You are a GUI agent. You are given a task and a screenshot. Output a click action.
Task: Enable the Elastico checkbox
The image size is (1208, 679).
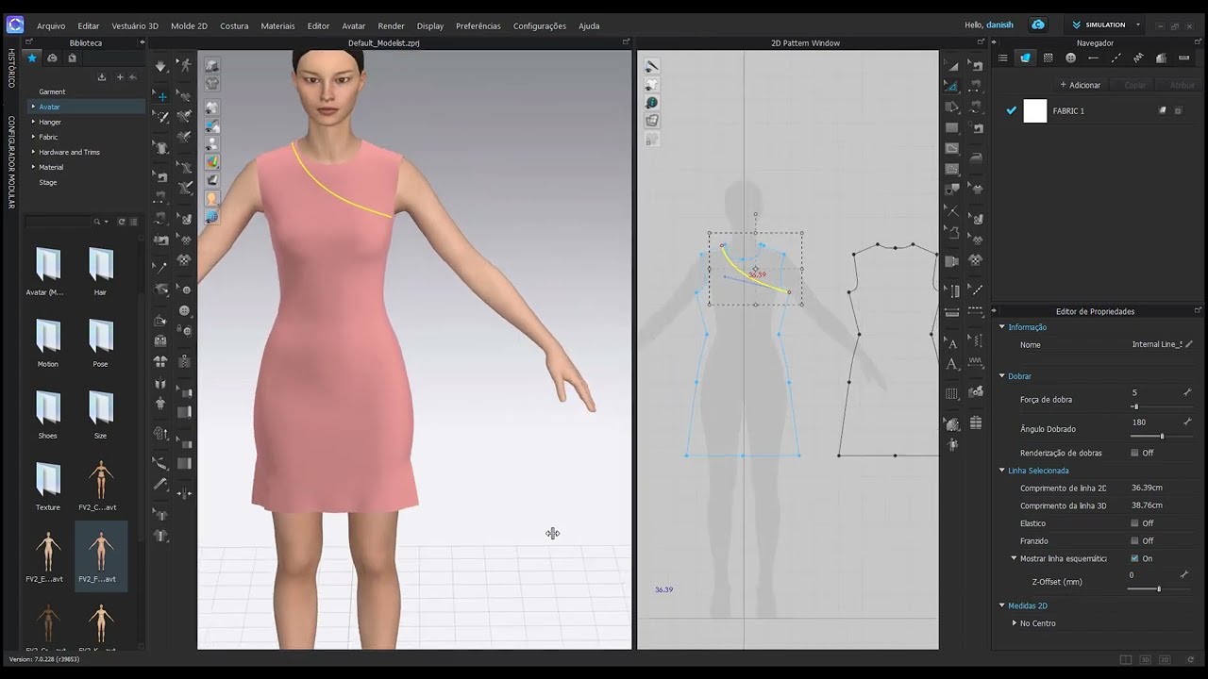(x=1134, y=523)
